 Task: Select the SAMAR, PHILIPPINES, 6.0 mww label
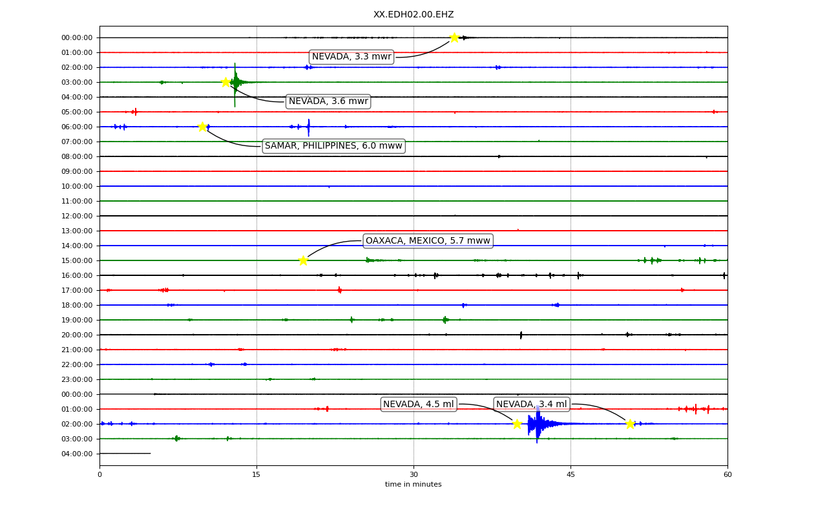click(x=333, y=146)
